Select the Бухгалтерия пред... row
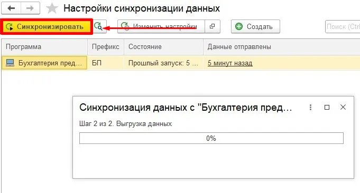Image resolution: width=360 pixels, height=193 pixels. (x=181, y=63)
